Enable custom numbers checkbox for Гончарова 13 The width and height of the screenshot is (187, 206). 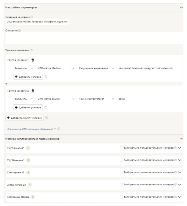click(x=121, y=173)
